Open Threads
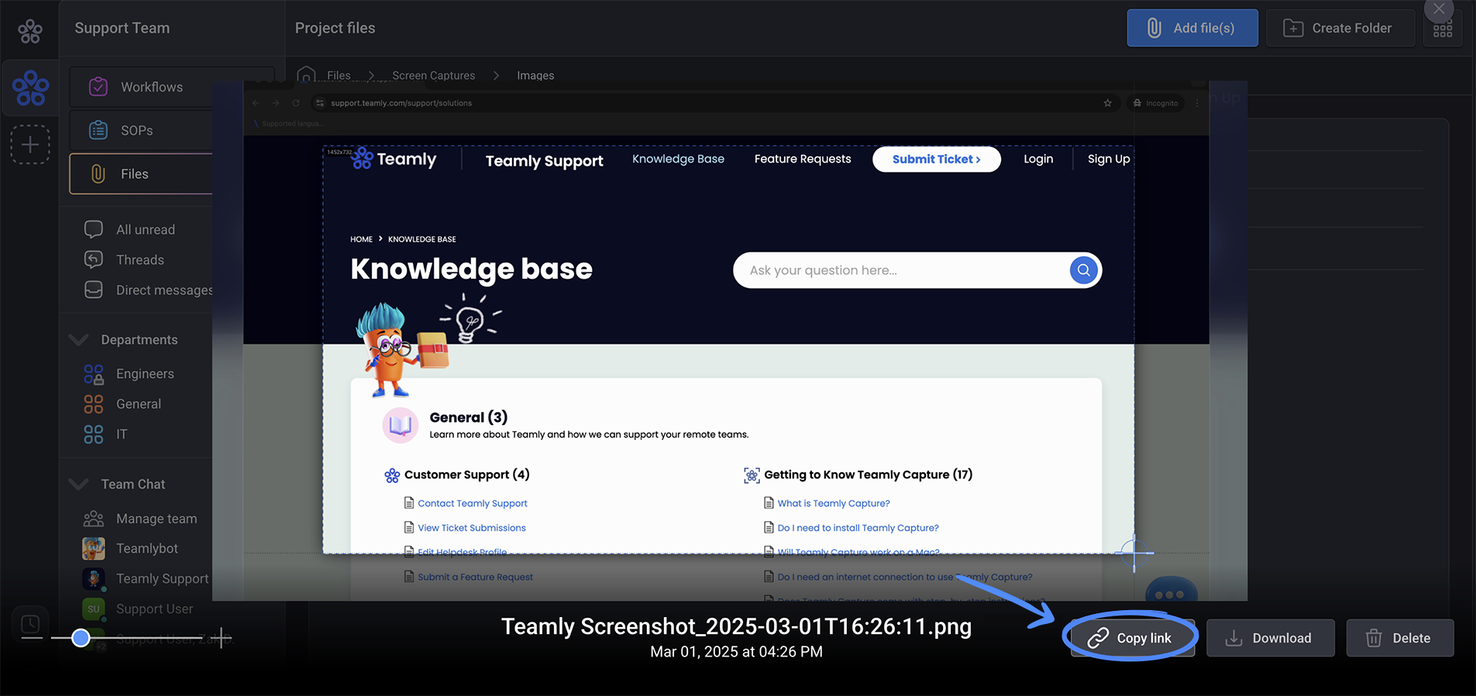This screenshot has width=1476, height=696. click(x=140, y=259)
